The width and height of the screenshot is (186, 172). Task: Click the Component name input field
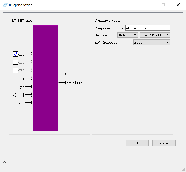[147, 28]
